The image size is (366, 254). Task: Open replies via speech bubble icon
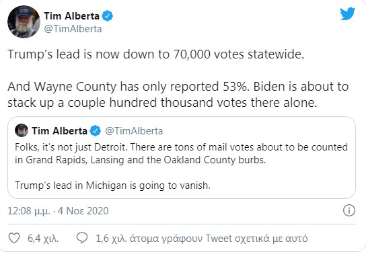82,238
